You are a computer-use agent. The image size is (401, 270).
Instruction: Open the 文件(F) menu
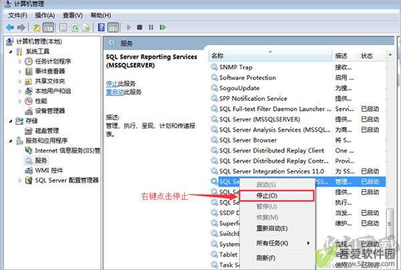click(17, 15)
